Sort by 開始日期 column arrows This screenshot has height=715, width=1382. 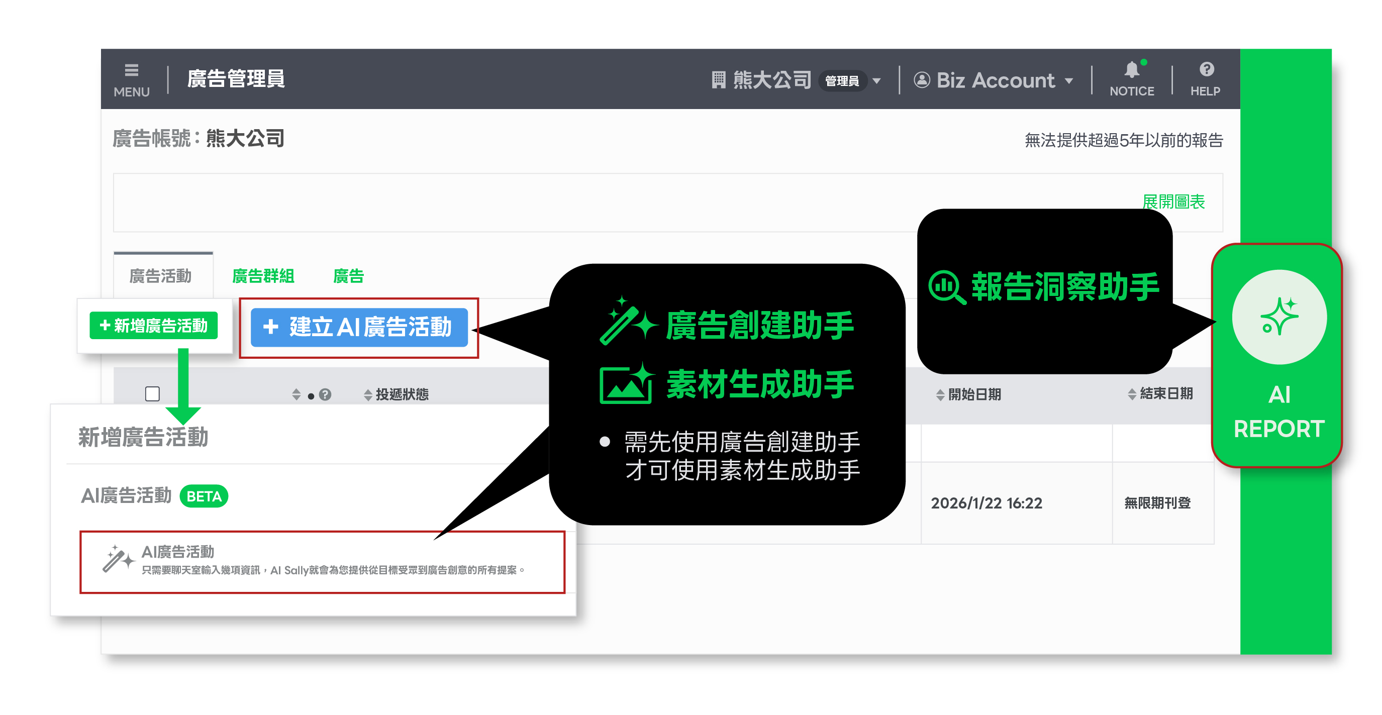[x=940, y=395]
